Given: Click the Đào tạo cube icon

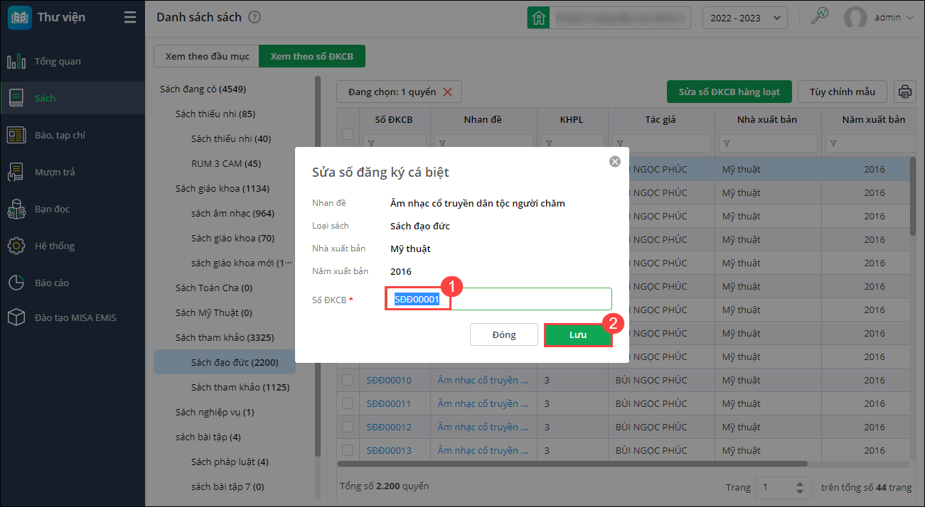Looking at the screenshot, I should pos(16,317).
